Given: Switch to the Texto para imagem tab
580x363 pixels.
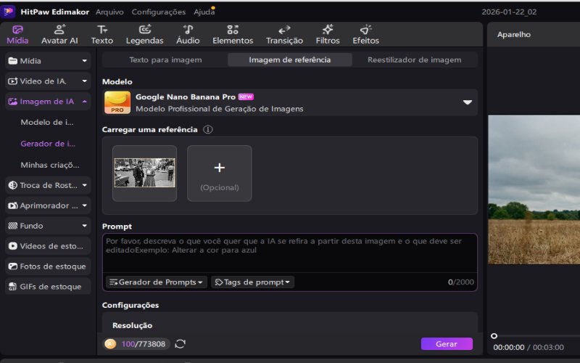Looking at the screenshot, I should pos(165,60).
